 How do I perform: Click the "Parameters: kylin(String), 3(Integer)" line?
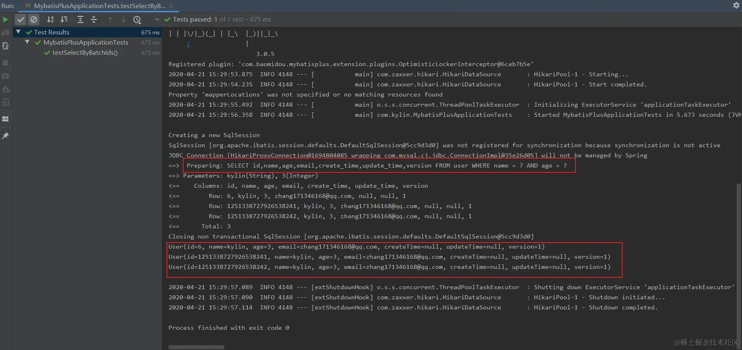(x=251, y=176)
